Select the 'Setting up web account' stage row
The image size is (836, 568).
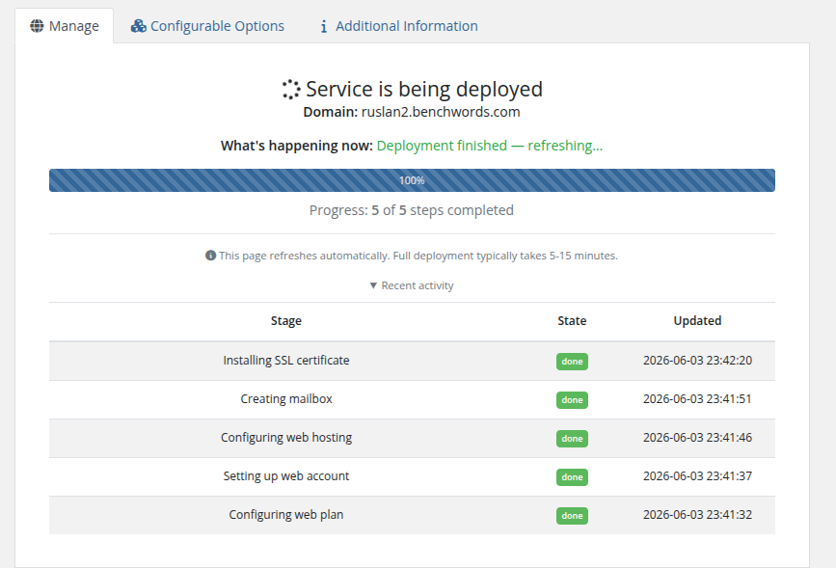coord(412,476)
